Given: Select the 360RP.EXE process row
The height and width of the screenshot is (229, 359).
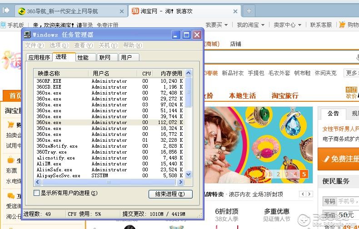Looking at the screenshot, I should click(x=110, y=81).
